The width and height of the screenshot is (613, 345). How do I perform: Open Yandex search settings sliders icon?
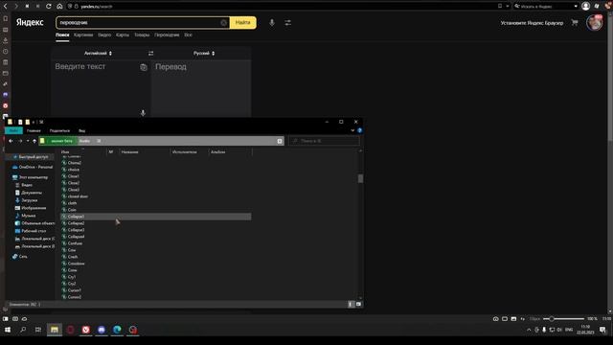[x=287, y=23]
